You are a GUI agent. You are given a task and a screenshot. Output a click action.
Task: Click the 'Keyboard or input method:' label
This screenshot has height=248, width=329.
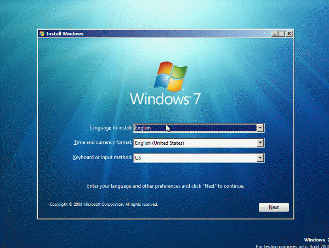[103, 157]
